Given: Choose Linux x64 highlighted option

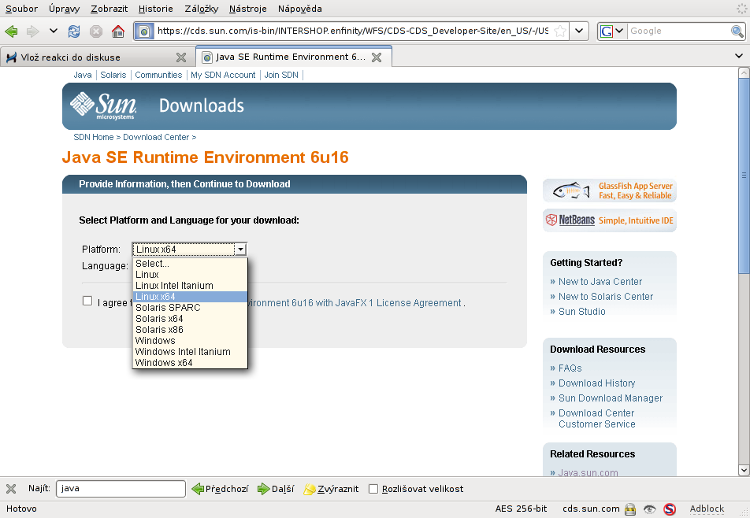Looking at the screenshot, I should tap(190, 296).
